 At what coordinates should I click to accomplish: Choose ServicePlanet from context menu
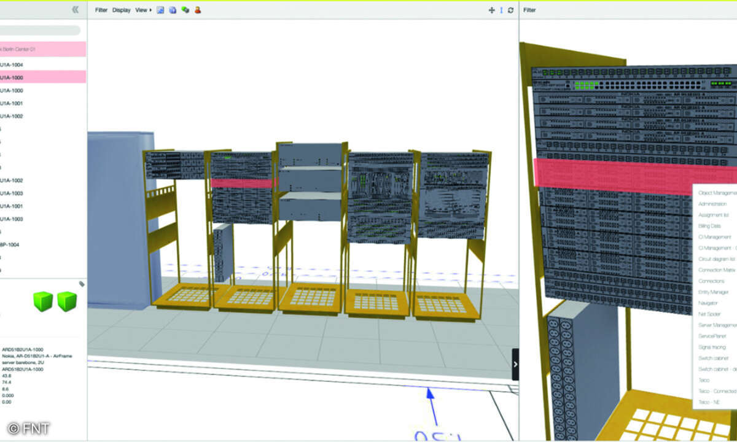click(712, 336)
